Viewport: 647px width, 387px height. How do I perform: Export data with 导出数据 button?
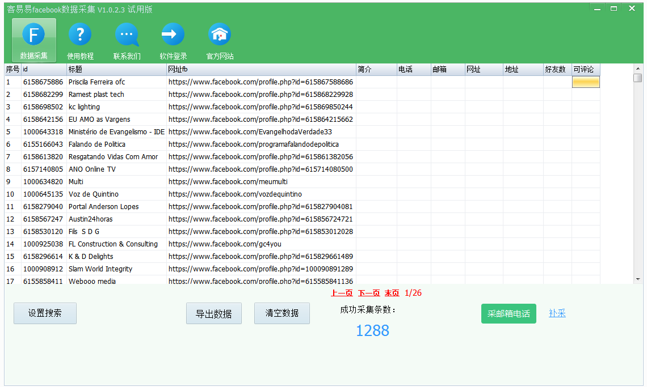(213, 314)
